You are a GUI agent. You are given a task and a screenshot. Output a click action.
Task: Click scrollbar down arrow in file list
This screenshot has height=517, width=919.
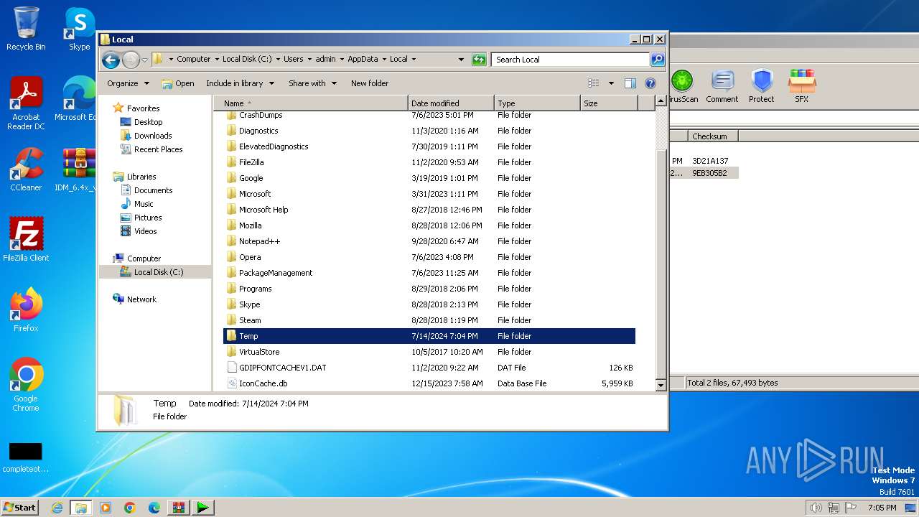click(x=661, y=386)
